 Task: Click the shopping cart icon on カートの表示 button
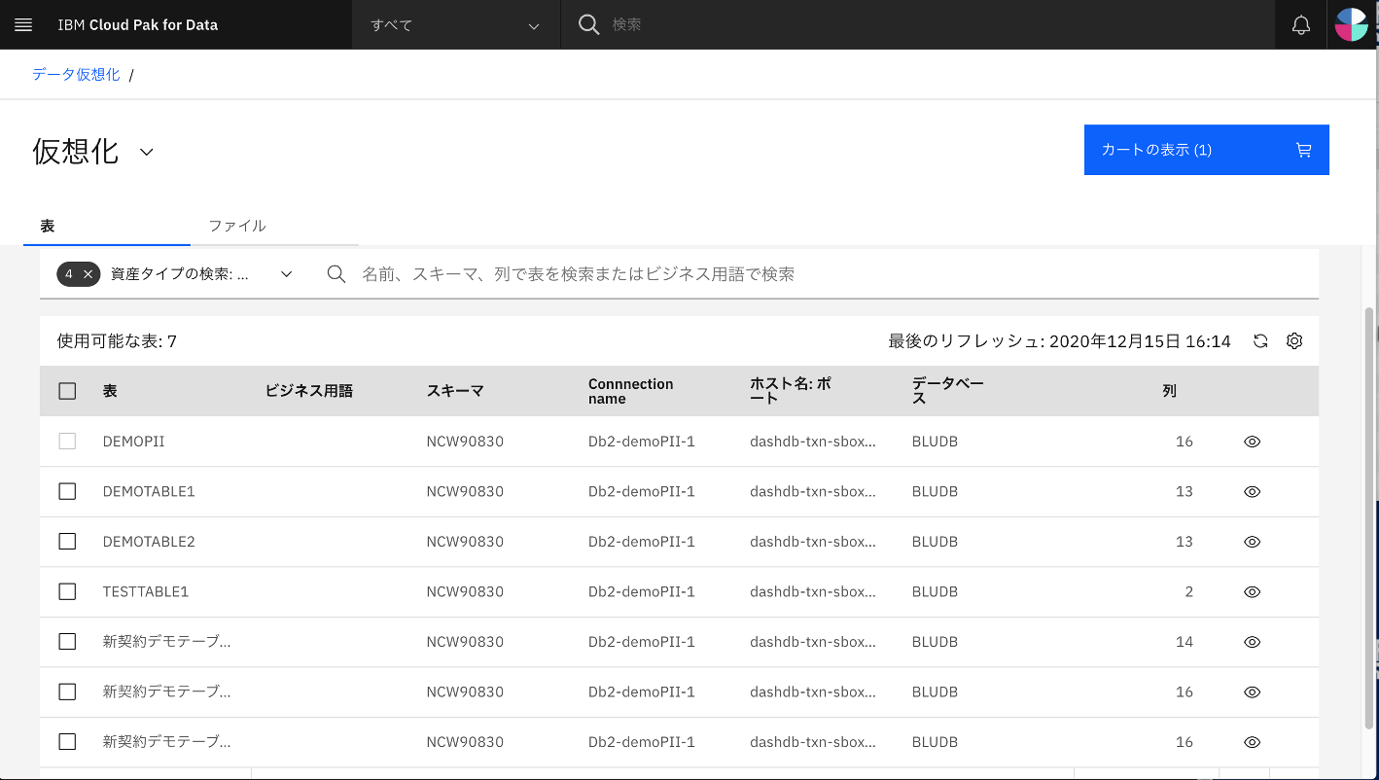click(x=1303, y=150)
